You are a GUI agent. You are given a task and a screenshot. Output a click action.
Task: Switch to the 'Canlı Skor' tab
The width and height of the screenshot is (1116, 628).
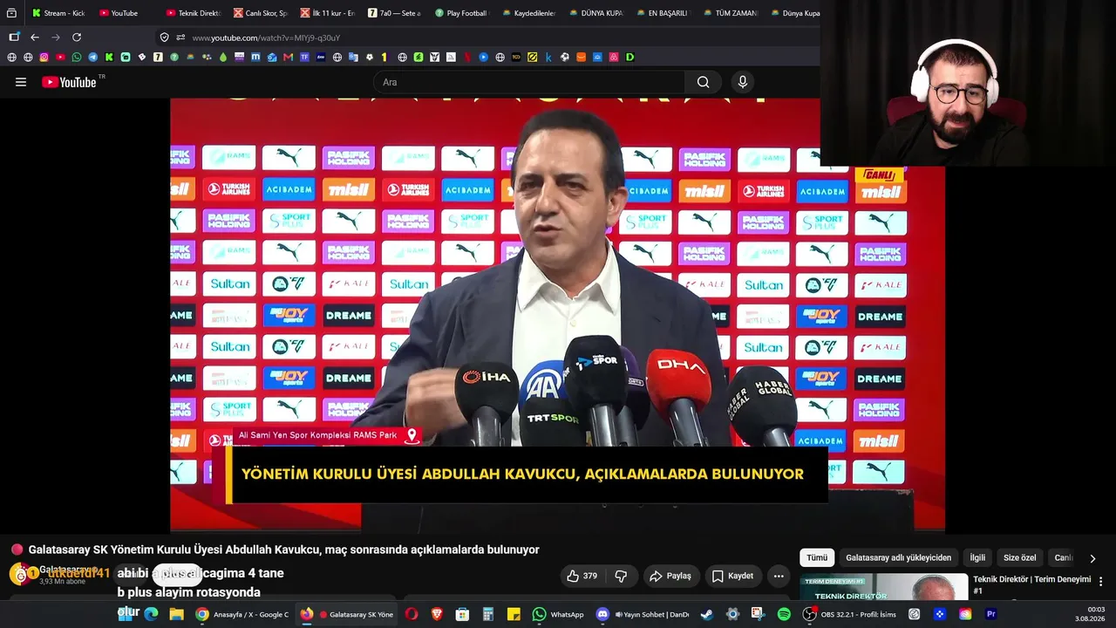pyautogui.click(x=260, y=13)
